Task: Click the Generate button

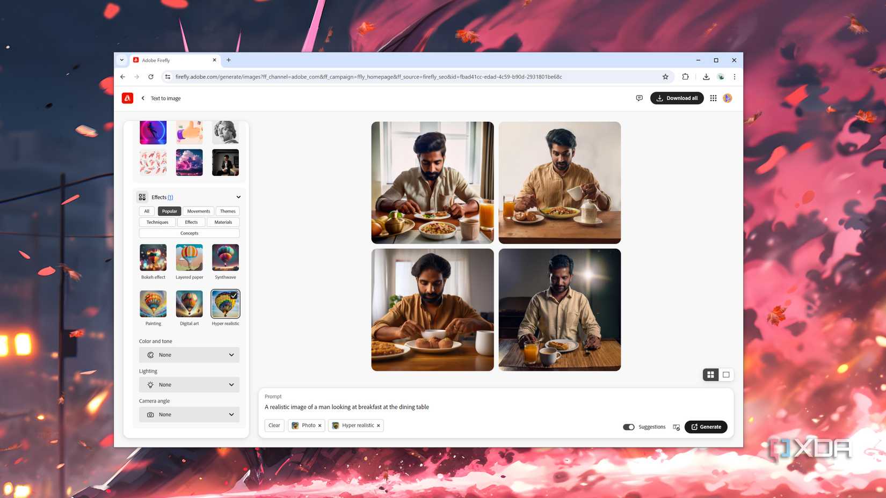Action: click(x=706, y=427)
